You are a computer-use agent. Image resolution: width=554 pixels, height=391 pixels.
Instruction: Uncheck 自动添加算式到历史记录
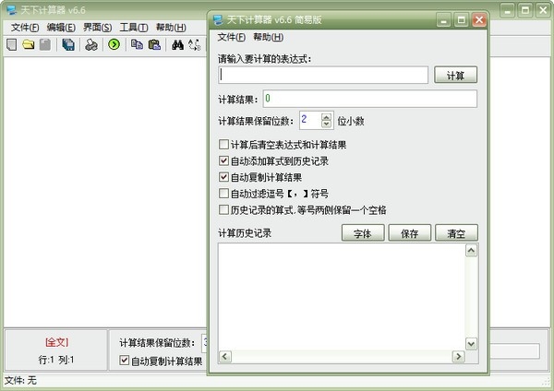click(223, 160)
